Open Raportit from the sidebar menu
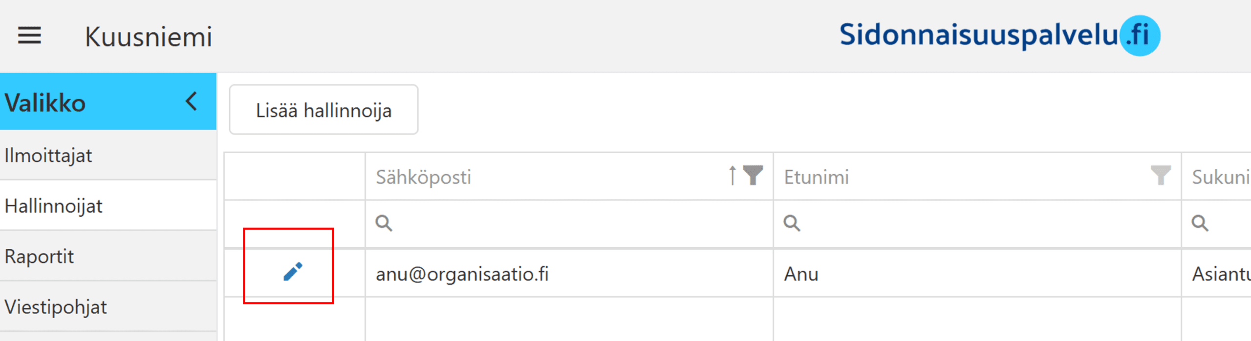 (x=39, y=256)
